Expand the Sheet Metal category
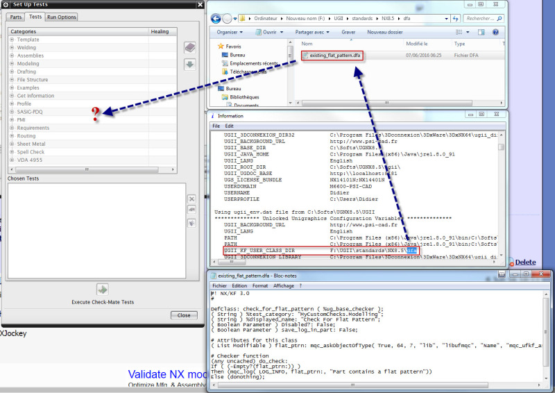This screenshot has height=393, width=555. click(x=12, y=144)
